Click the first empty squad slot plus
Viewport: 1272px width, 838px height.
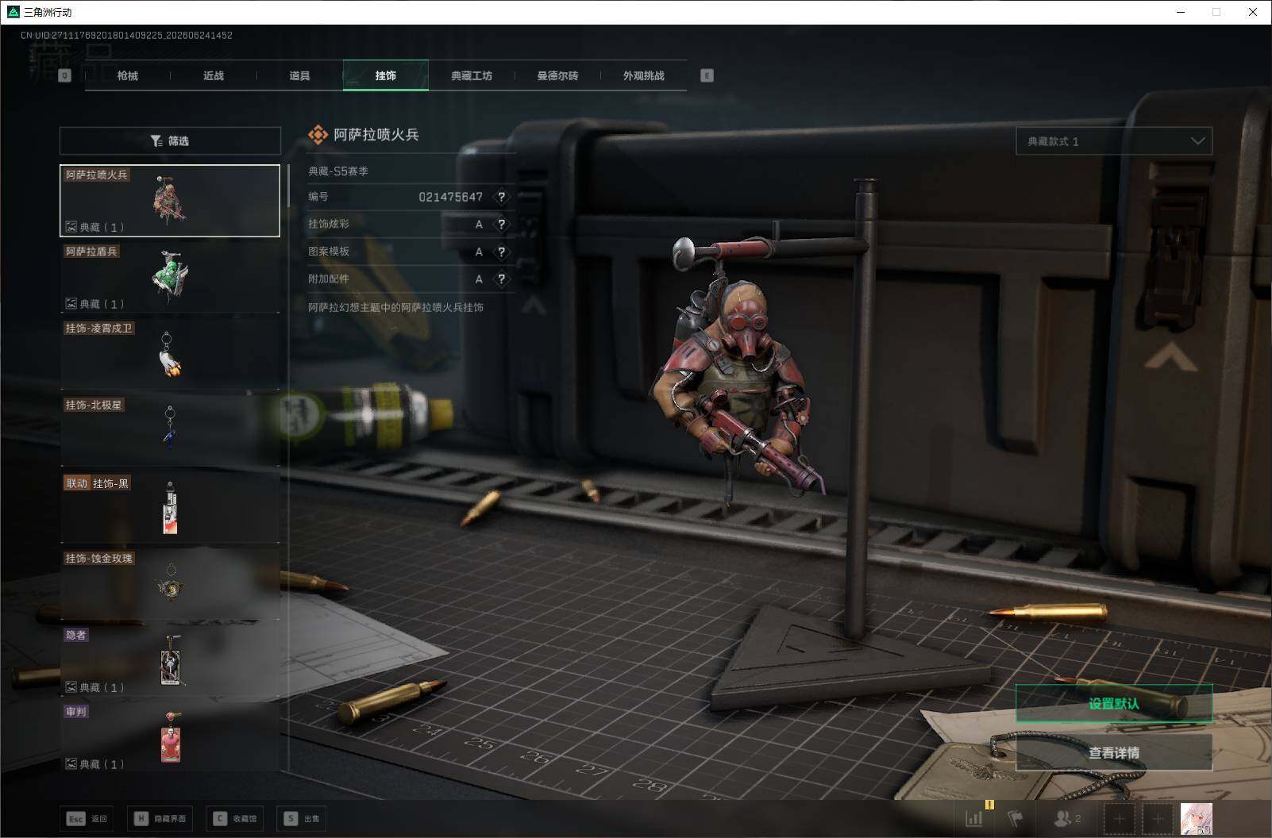click(1119, 818)
